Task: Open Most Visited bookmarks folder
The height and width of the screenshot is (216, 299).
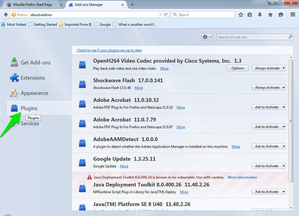Action: point(13,25)
